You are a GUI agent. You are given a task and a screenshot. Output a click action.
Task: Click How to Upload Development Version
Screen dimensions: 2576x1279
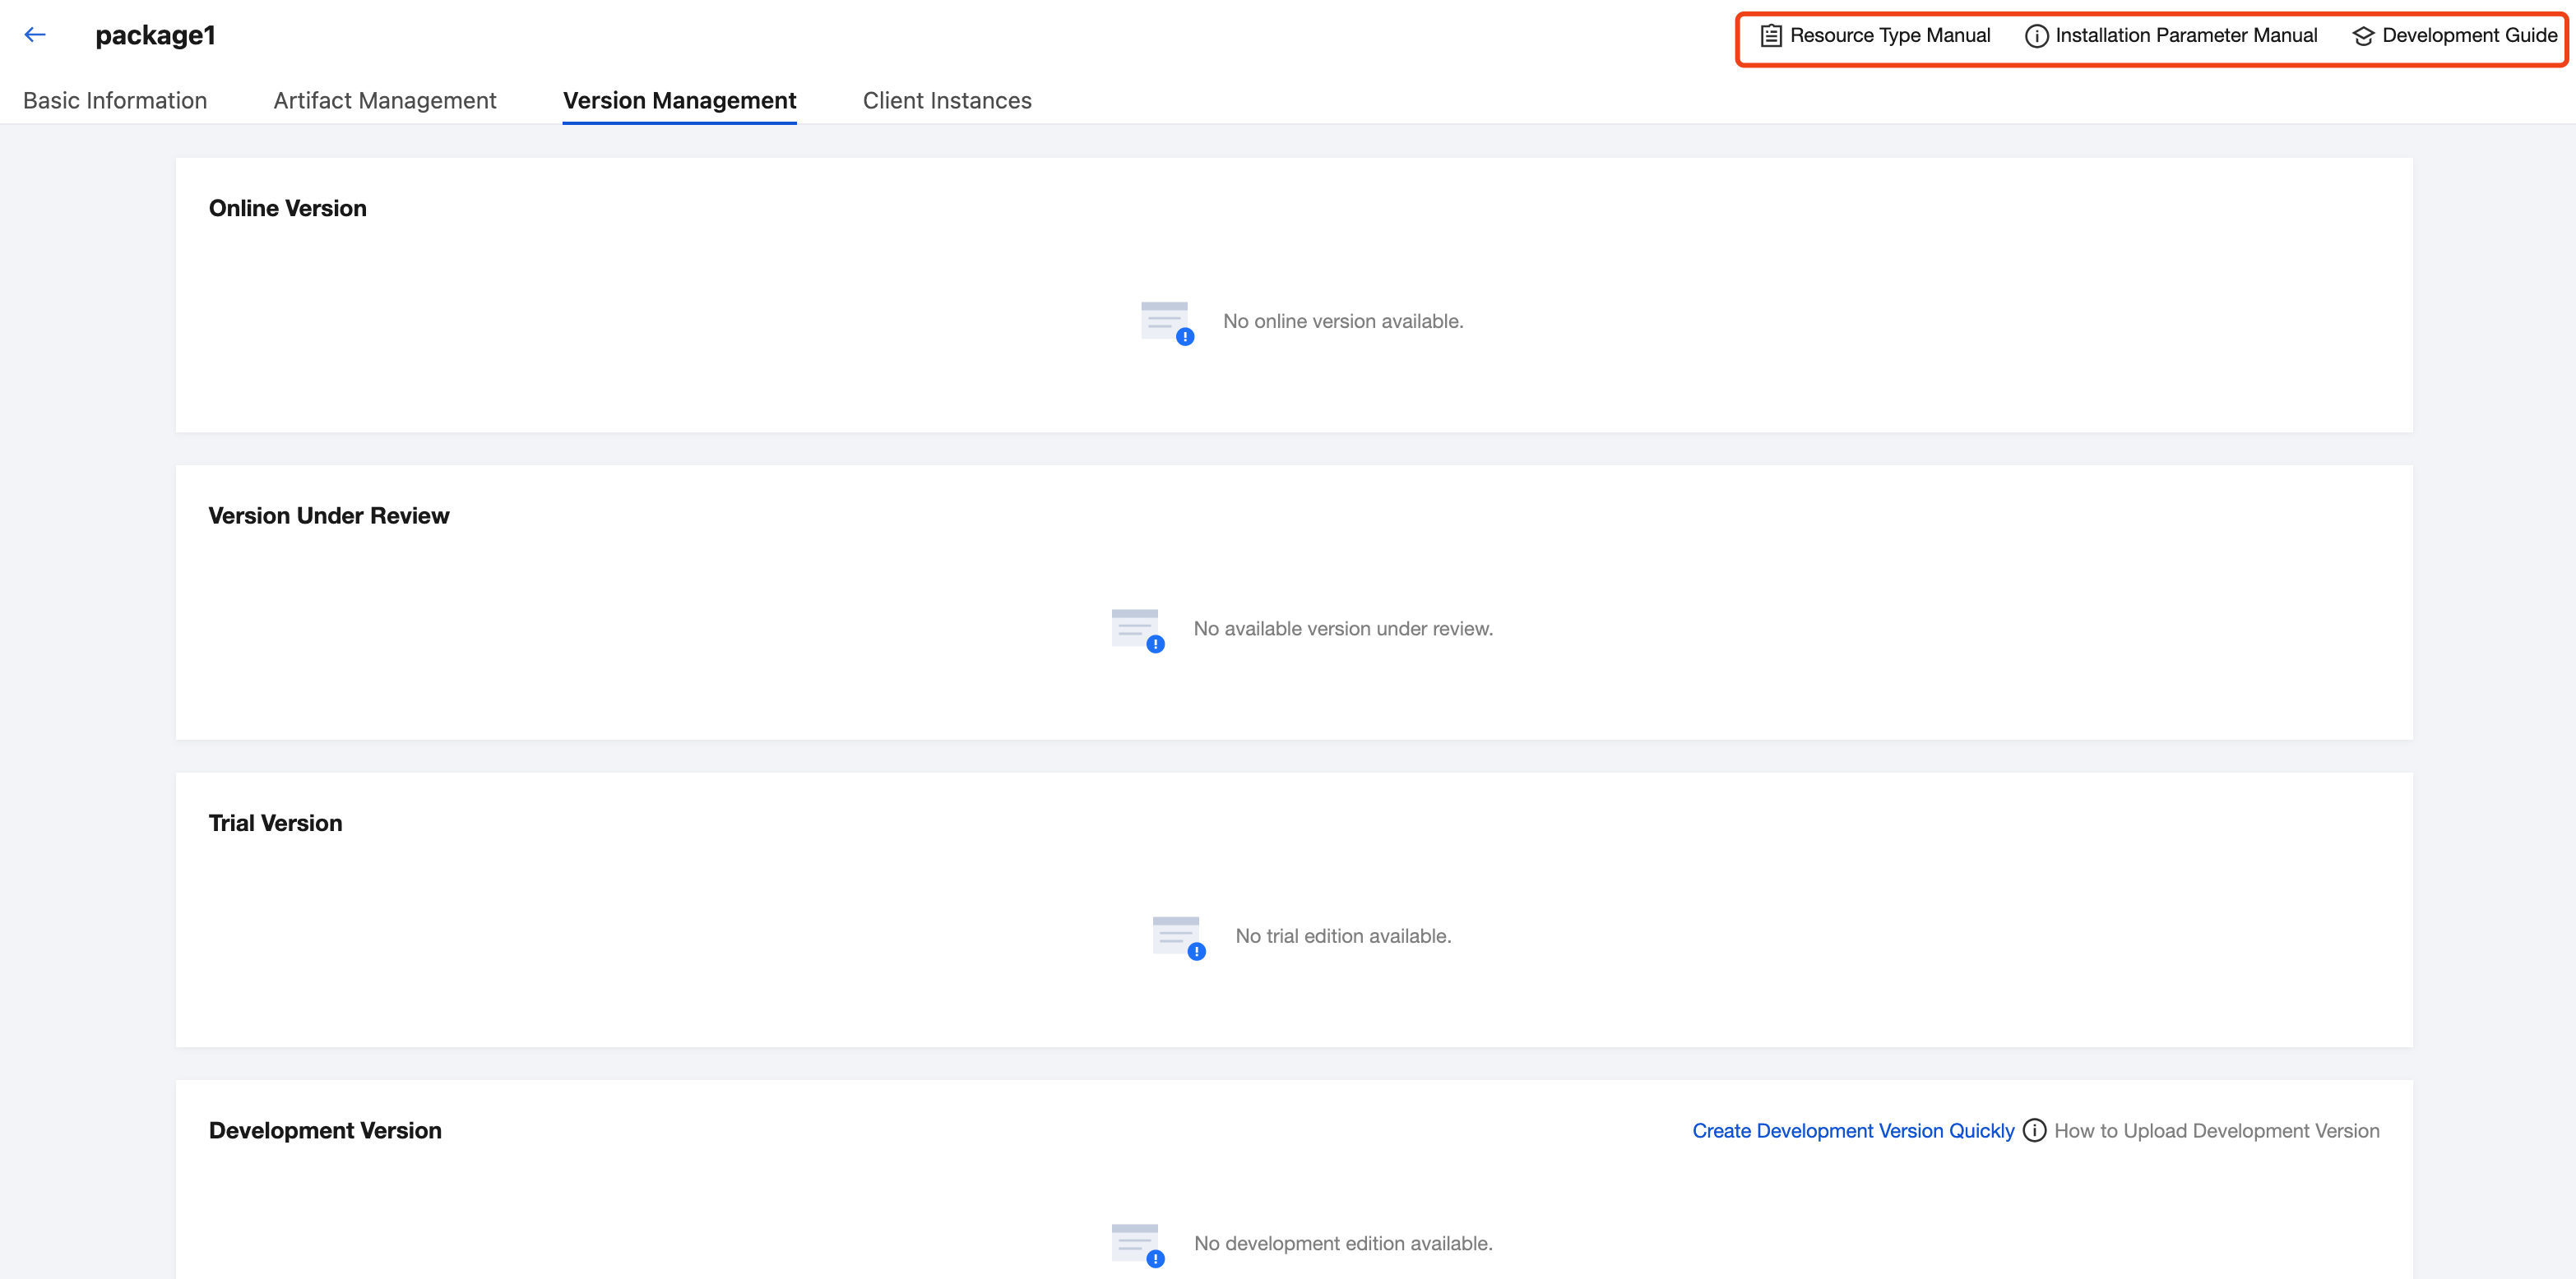pos(2216,1130)
